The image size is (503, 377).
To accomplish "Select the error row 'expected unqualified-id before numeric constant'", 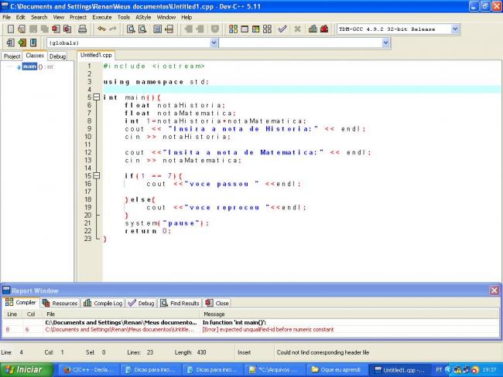I will pyautogui.click(x=251, y=330).
